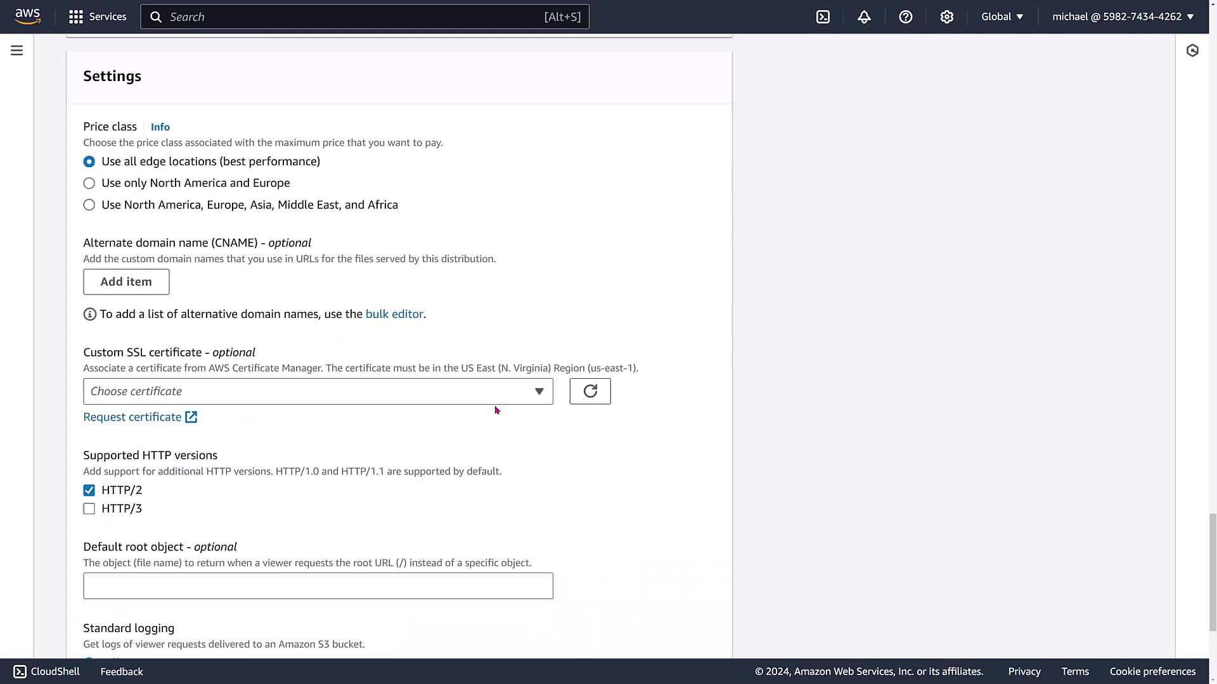The image size is (1217, 684).
Task: Enable the HTTP/3 checkbox
Action: pyautogui.click(x=89, y=509)
